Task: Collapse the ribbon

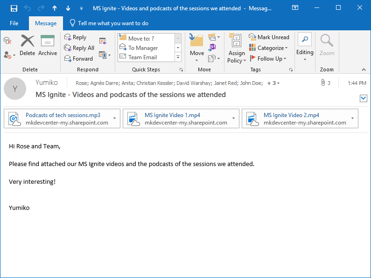Action: 364,69
